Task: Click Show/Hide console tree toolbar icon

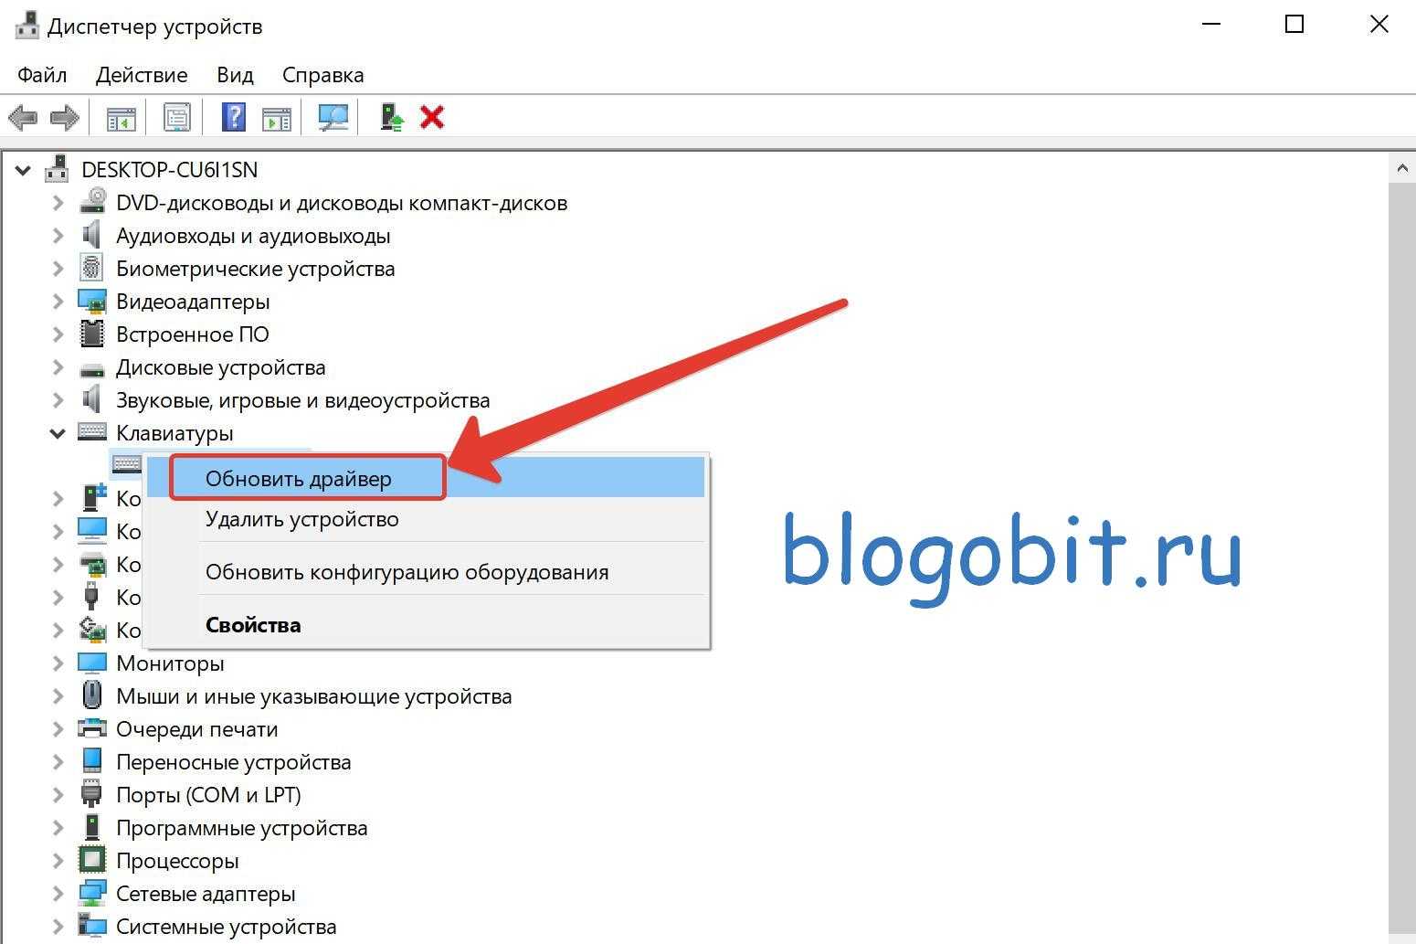Action: (121, 117)
